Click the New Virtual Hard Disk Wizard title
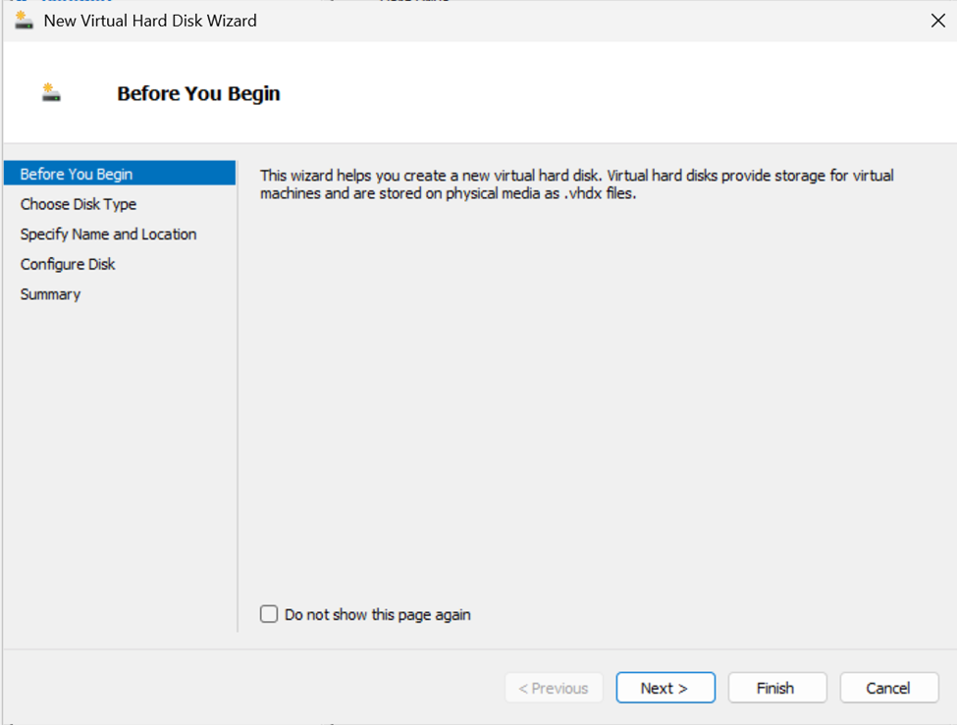 tap(150, 21)
